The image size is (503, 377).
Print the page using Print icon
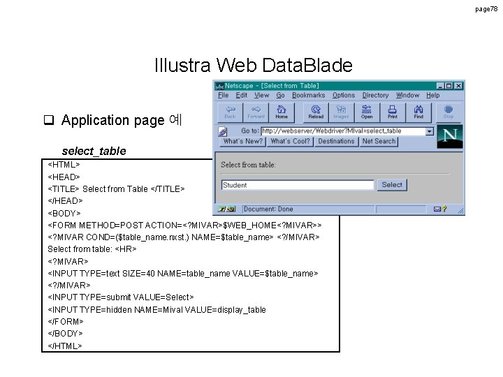tap(393, 112)
